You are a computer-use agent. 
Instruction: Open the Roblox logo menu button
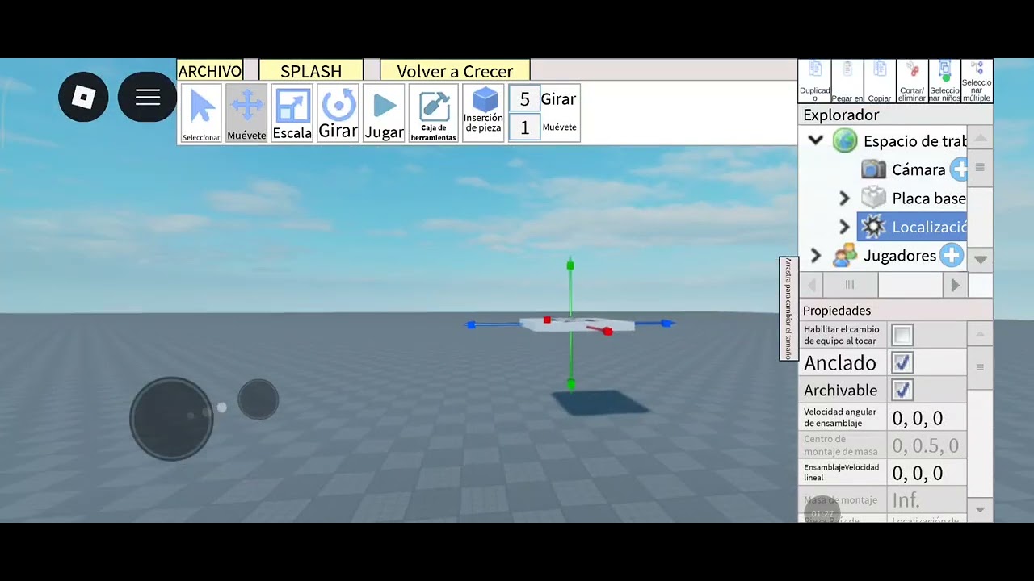[x=83, y=98]
